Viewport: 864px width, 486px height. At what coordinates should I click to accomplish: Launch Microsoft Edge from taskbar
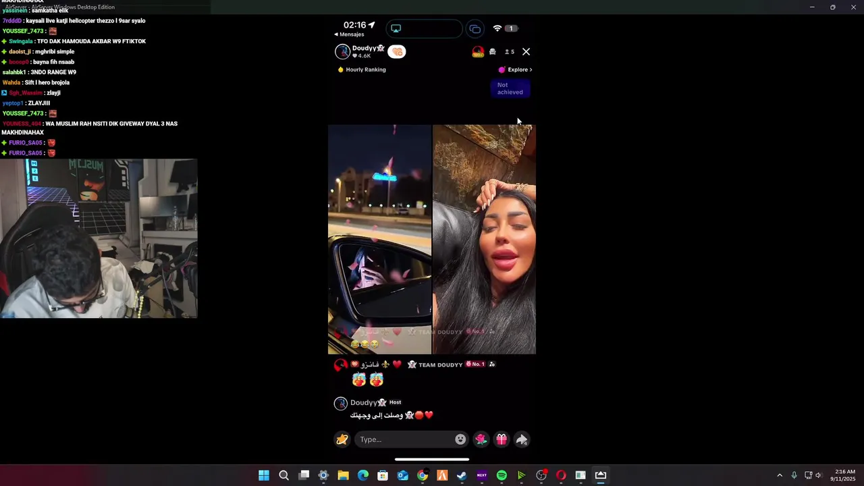363,475
